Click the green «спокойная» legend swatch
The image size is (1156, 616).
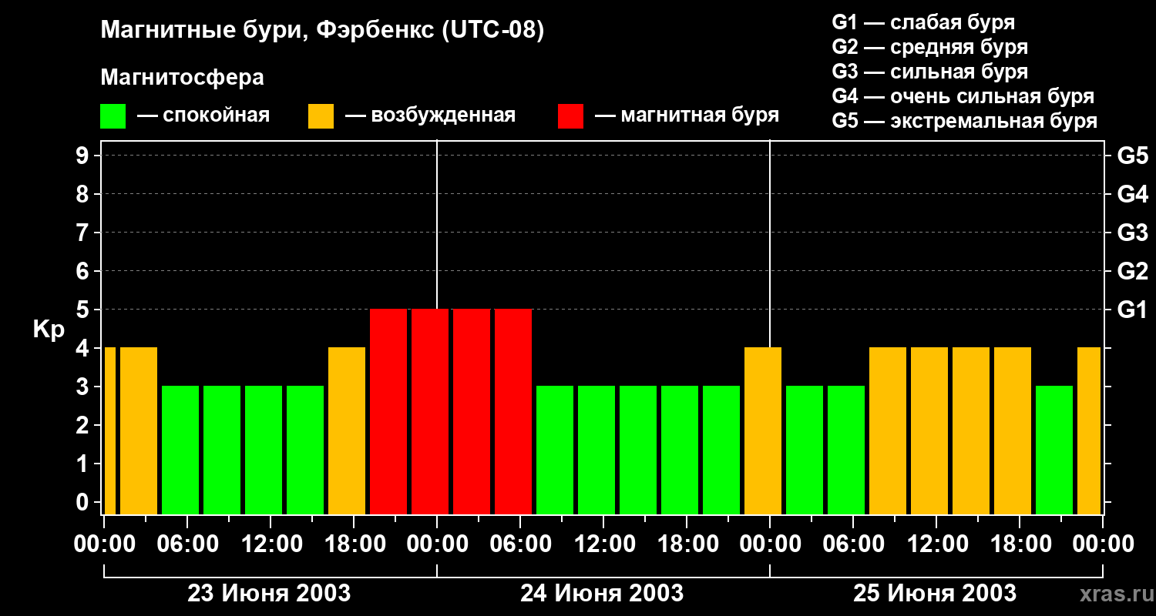(x=113, y=116)
